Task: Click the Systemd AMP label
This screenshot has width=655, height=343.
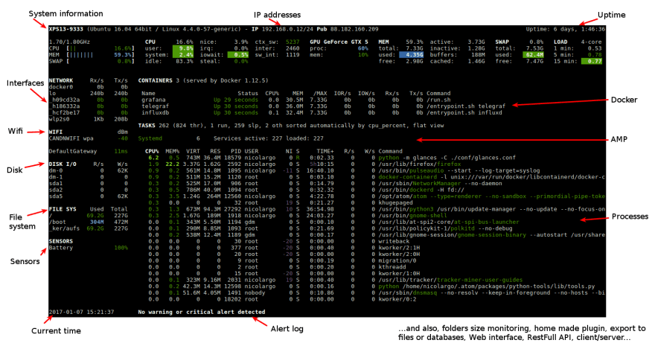Action: tap(150, 138)
